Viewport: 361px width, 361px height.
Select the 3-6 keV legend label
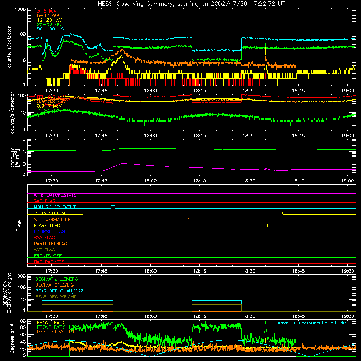[x=47, y=11]
